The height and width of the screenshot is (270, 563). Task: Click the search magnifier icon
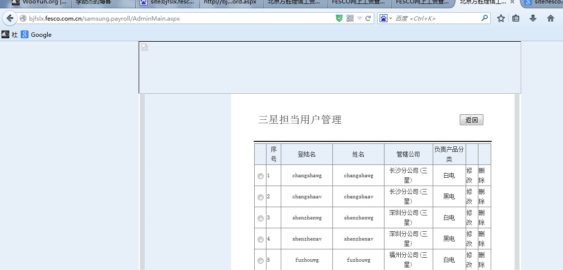tap(484, 18)
